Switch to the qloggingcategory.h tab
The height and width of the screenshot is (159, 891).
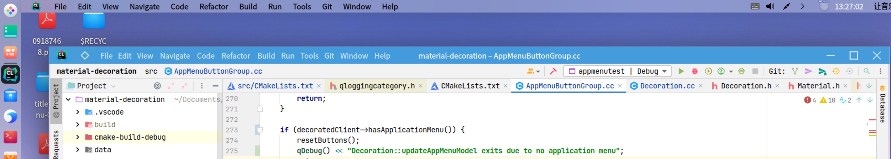click(x=376, y=86)
